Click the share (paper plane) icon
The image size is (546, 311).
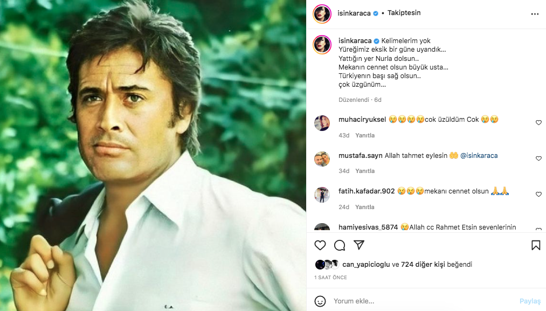359,245
